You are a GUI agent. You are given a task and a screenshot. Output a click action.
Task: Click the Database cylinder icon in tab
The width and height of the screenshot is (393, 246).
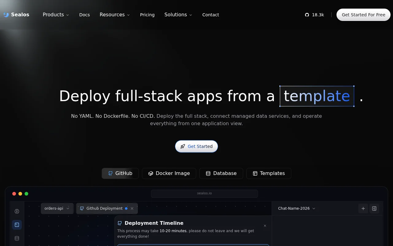point(208,173)
